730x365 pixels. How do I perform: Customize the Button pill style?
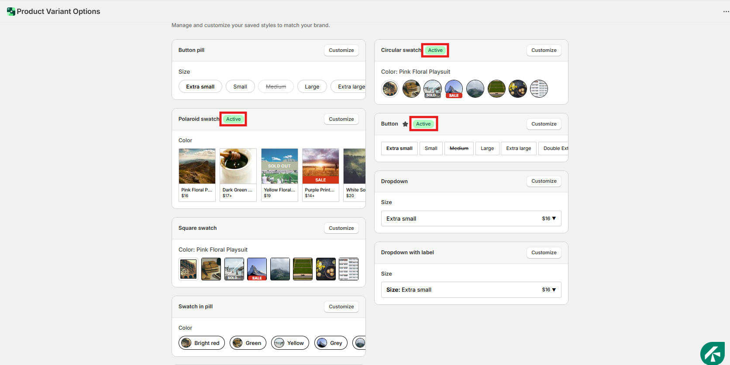pos(341,51)
